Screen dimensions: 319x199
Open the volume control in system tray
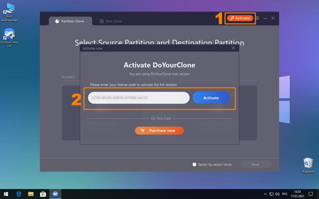pos(277,194)
